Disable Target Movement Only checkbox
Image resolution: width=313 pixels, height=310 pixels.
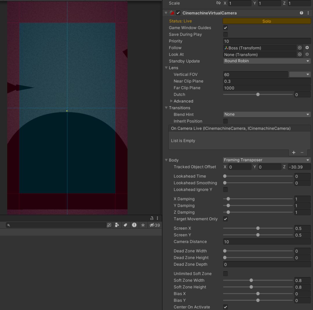click(225, 219)
